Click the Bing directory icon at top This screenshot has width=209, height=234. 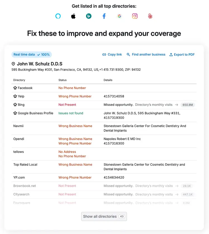[x=89, y=16]
